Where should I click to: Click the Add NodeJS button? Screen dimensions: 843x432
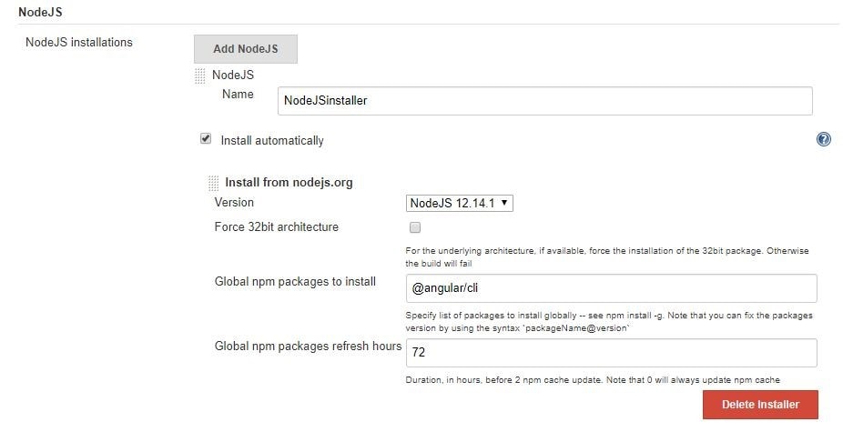coord(246,49)
